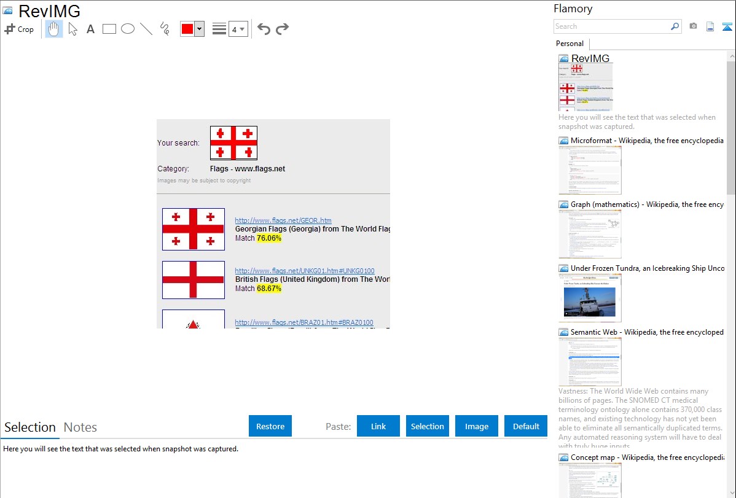This screenshot has height=498, width=736.
Task: Click the window icon beside Microformat title
Action: (x=564, y=141)
